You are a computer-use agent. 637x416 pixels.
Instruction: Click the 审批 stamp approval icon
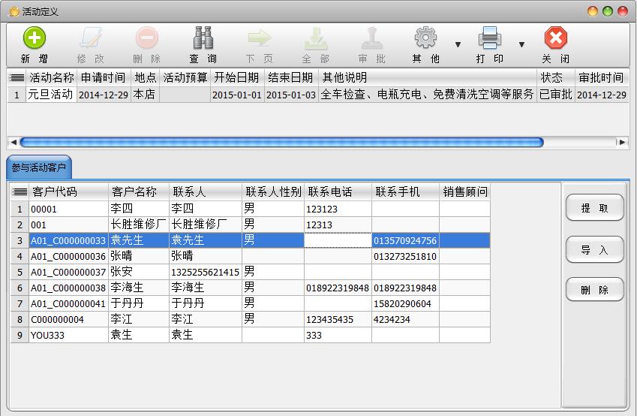point(372,38)
